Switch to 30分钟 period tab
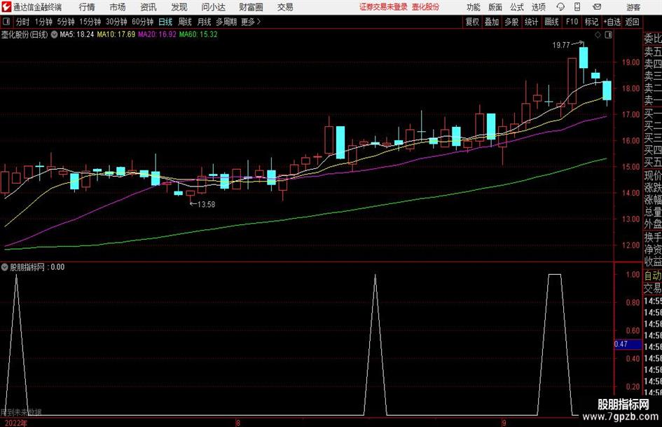 pos(116,22)
